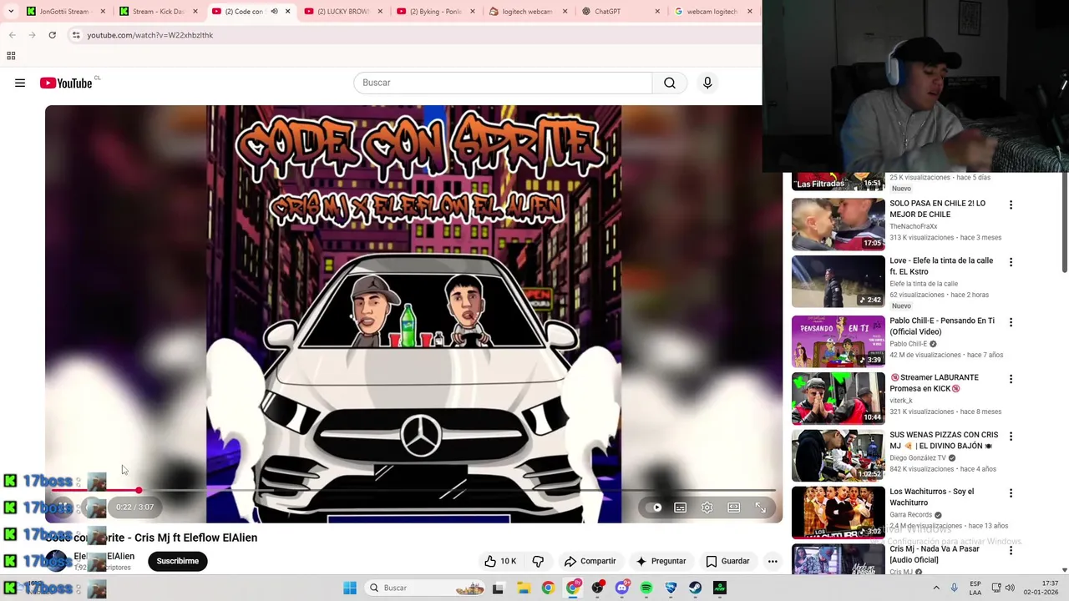Play Streamer LABURANTE Promesa en KICK video
This screenshot has width=1069, height=601.
click(838, 398)
